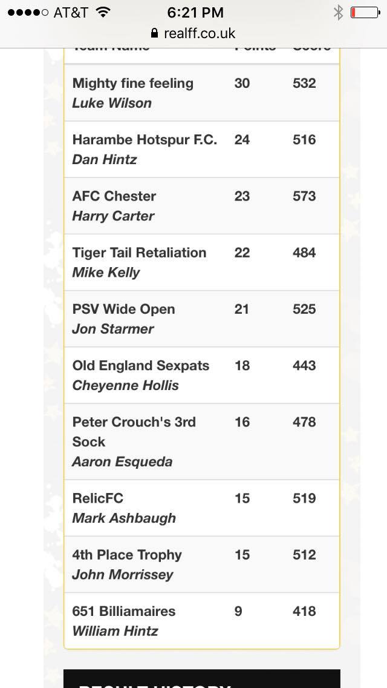Open Old England Sexpats team
Image resolution: width=387 pixels, height=688 pixels.
[141, 366]
